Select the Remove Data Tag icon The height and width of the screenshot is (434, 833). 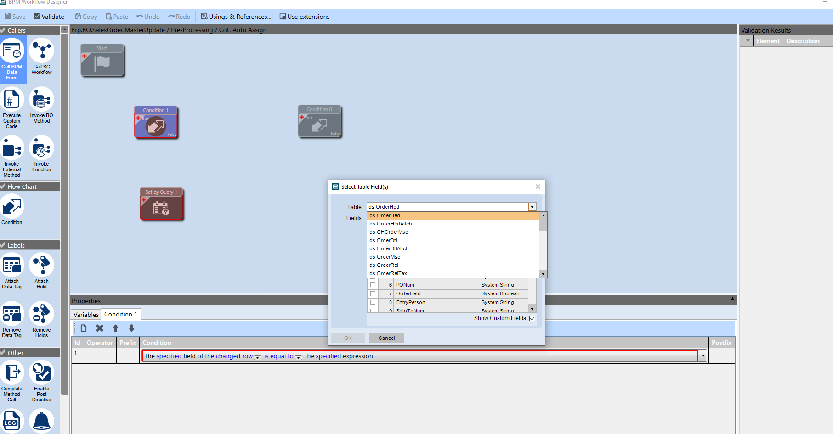point(12,320)
